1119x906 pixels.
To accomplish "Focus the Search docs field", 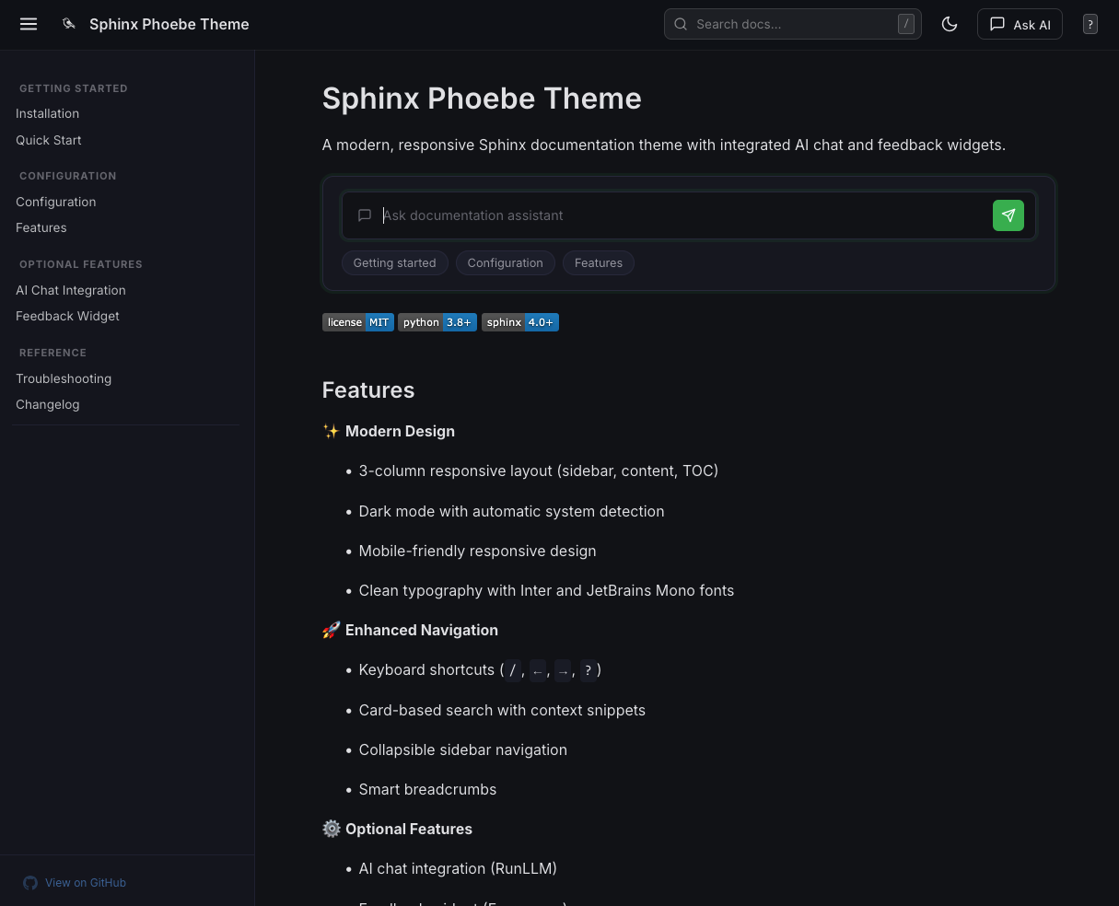I will [x=793, y=24].
